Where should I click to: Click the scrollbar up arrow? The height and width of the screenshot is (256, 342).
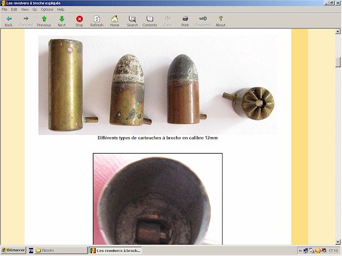[338, 32]
